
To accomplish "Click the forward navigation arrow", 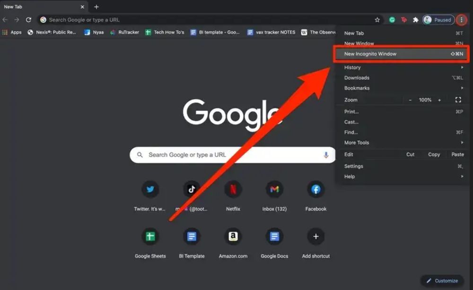I will (17, 20).
